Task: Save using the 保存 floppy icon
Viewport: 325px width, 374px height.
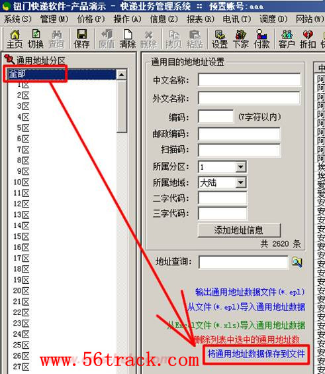Action: click(x=81, y=39)
